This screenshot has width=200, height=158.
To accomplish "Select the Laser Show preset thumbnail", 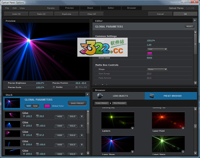I will point(118,144).
